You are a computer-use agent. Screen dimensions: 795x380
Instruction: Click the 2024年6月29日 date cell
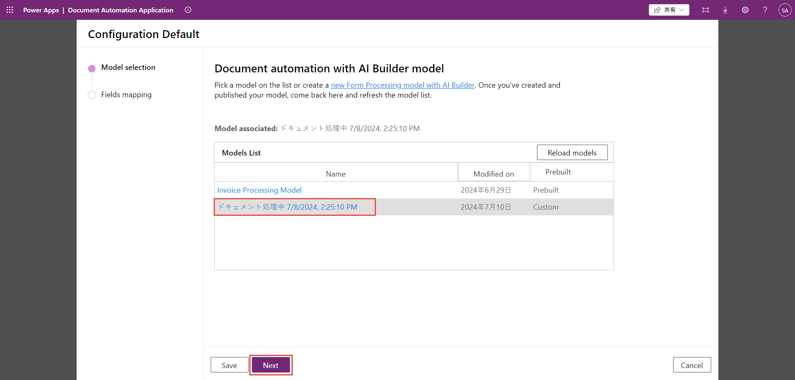pyautogui.click(x=486, y=190)
